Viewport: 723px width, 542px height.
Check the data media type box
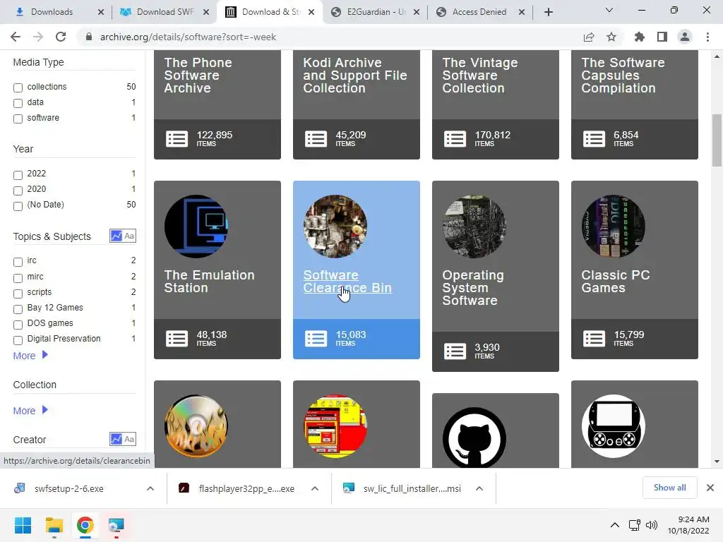18,103
